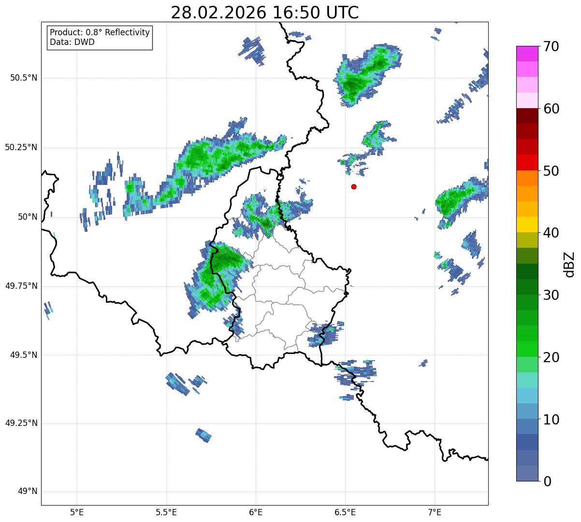The width and height of the screenshot is (581, 522).
Task: Click the yellow colorbar swatch at 40
Action: [527, 225]
